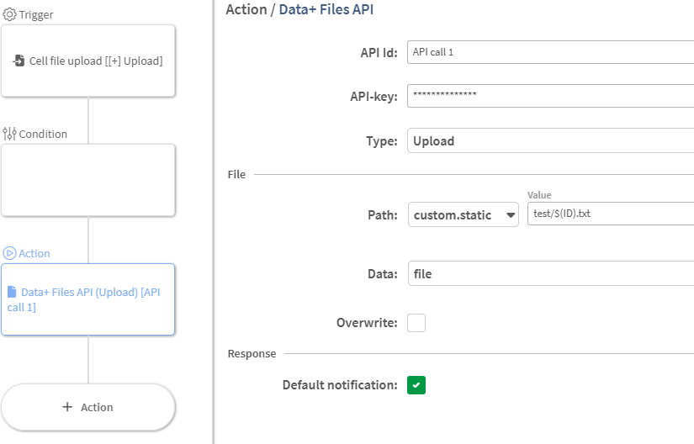Click the Trigger gear icon
694x444 pixels.
(x=10, y=15)
